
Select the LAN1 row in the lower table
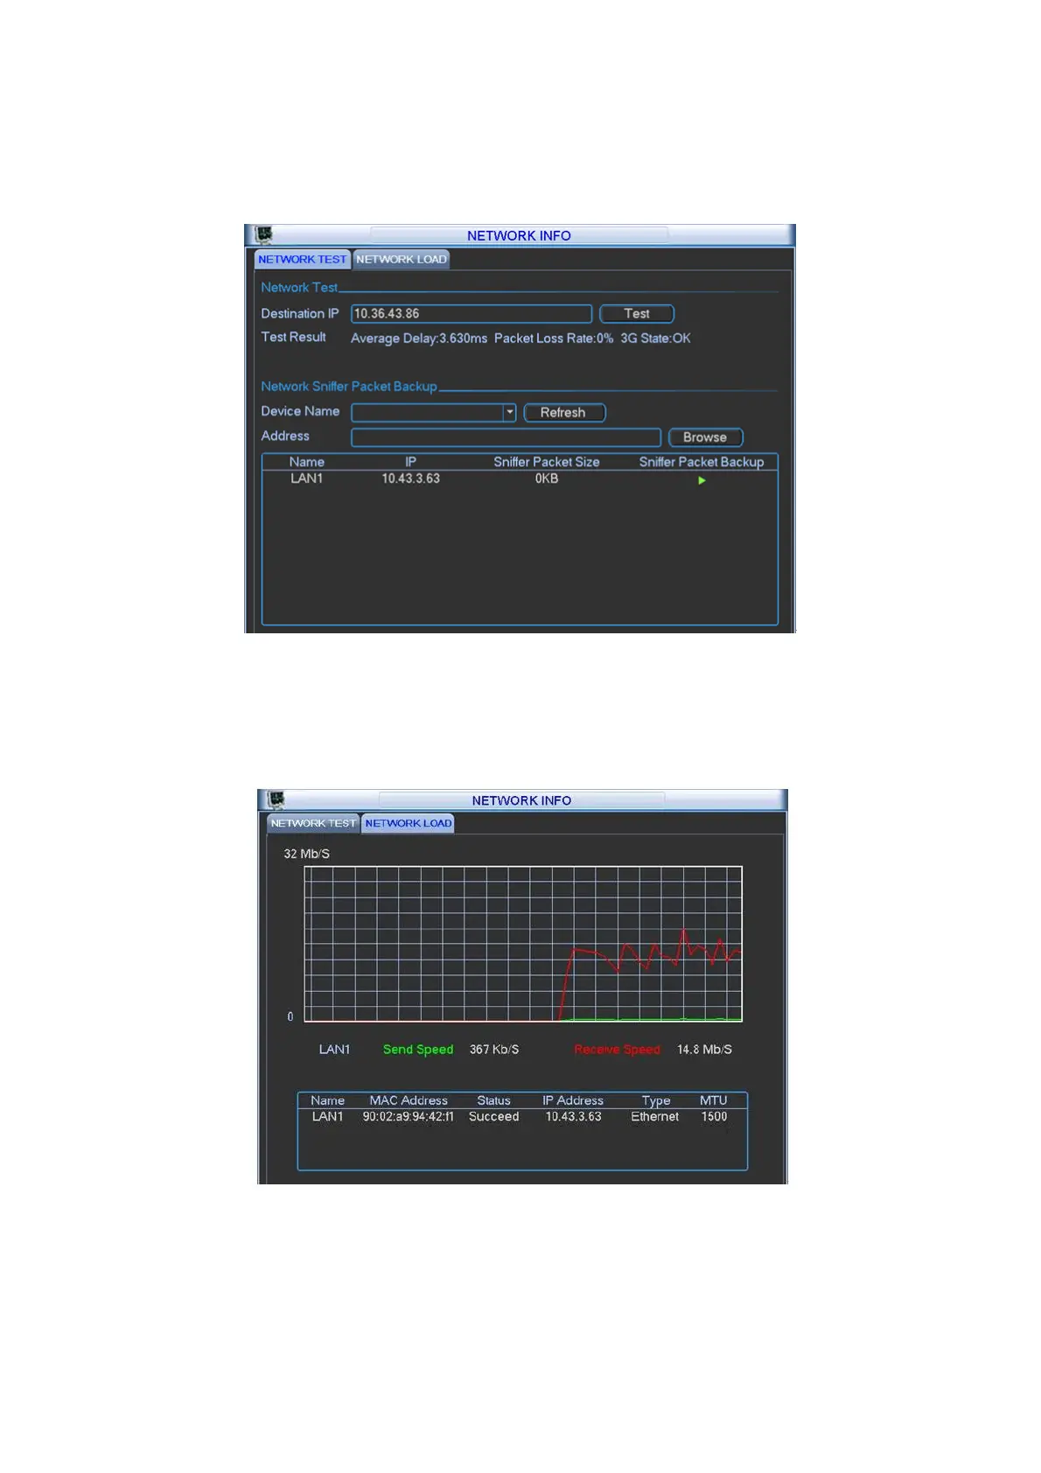(x=522, y=1117)
